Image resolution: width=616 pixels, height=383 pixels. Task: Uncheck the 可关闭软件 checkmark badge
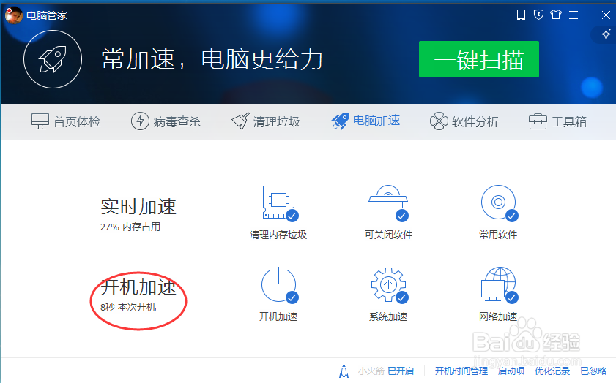pos(402,216)
